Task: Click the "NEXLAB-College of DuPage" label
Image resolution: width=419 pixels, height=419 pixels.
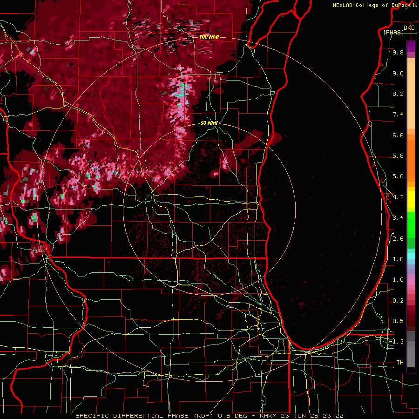Action: 372,5
